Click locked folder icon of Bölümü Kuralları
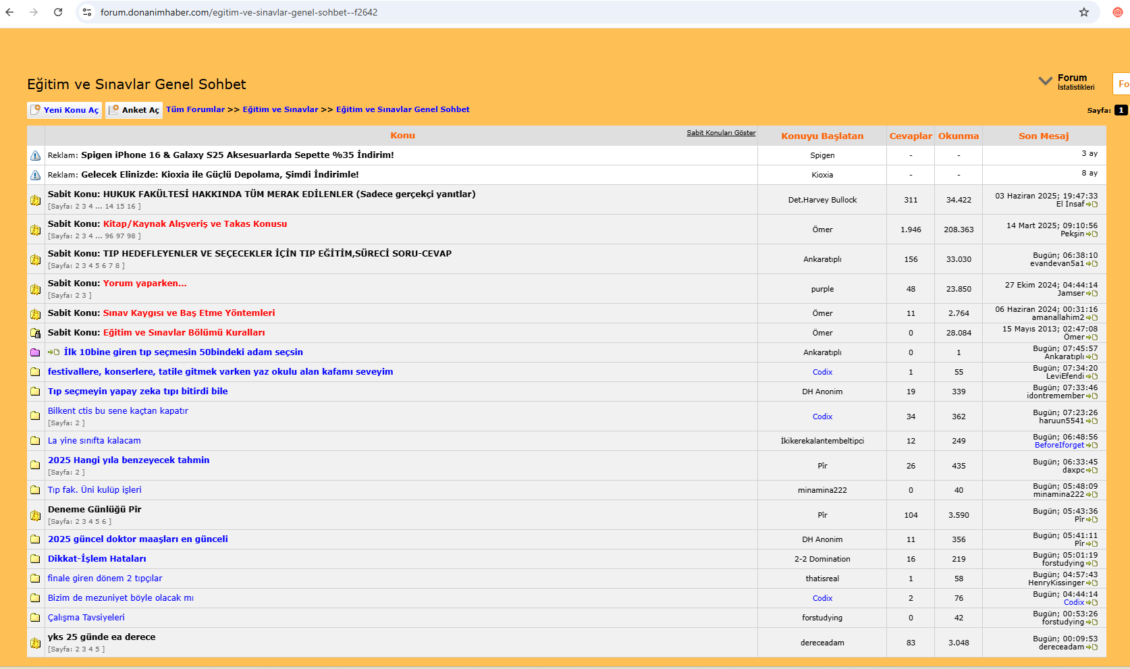 pyautogui.click(x=35, y=333)
